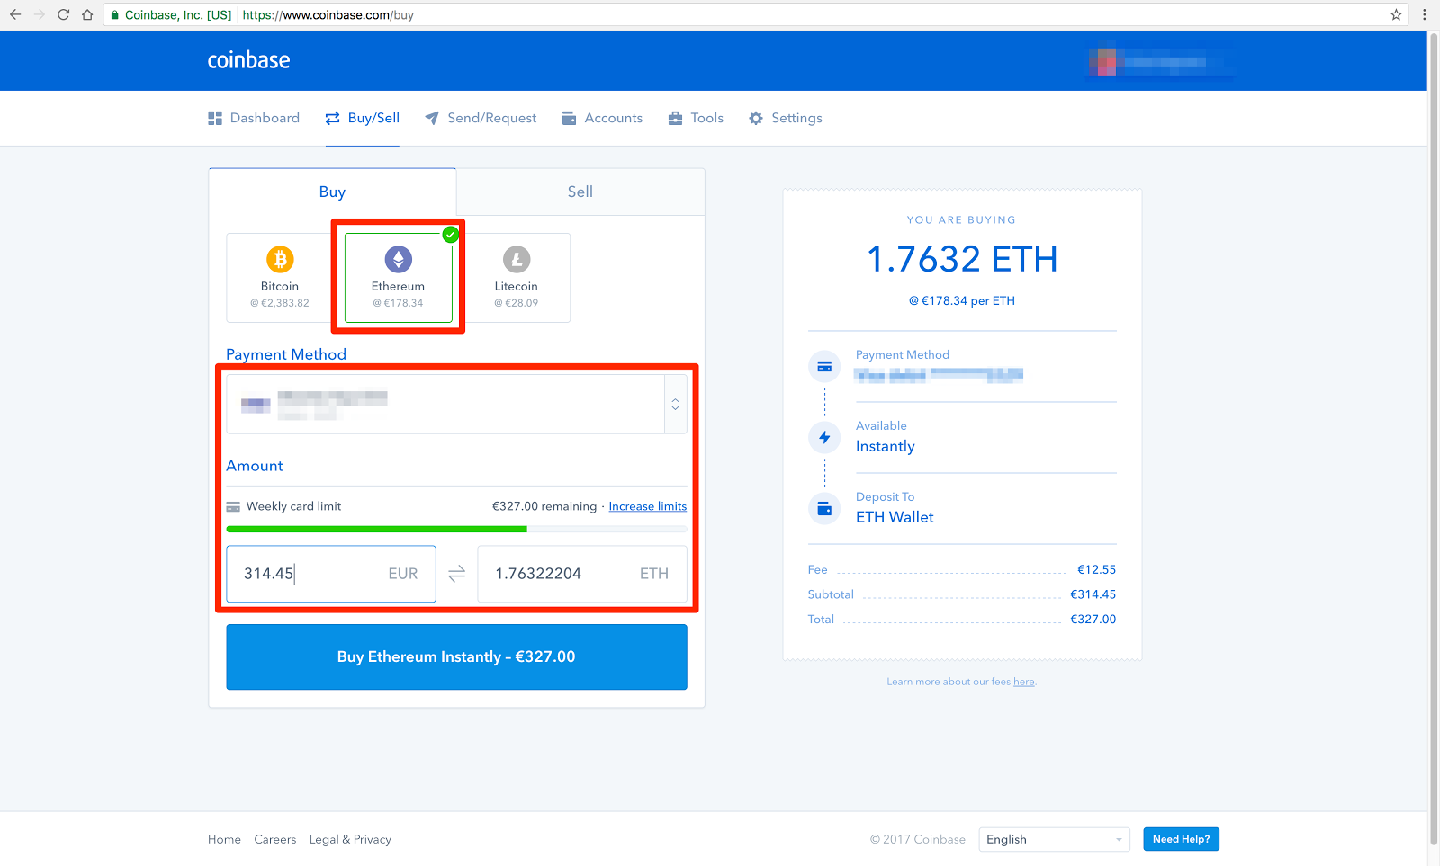The image size is (1440, 866).
Task: Click the lightning bolt Available icon
Action: pos(824,438)
